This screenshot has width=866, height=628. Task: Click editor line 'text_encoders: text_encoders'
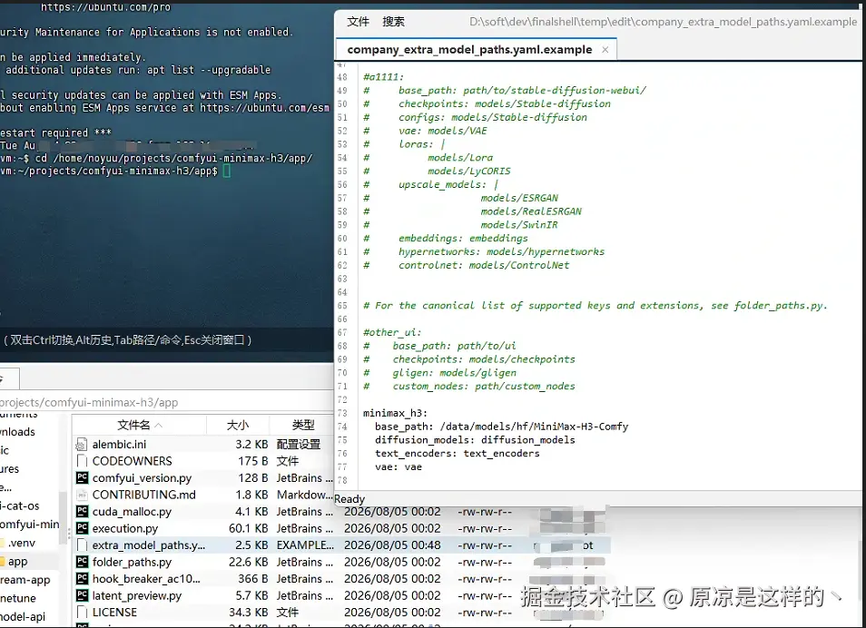click(458, 454)
